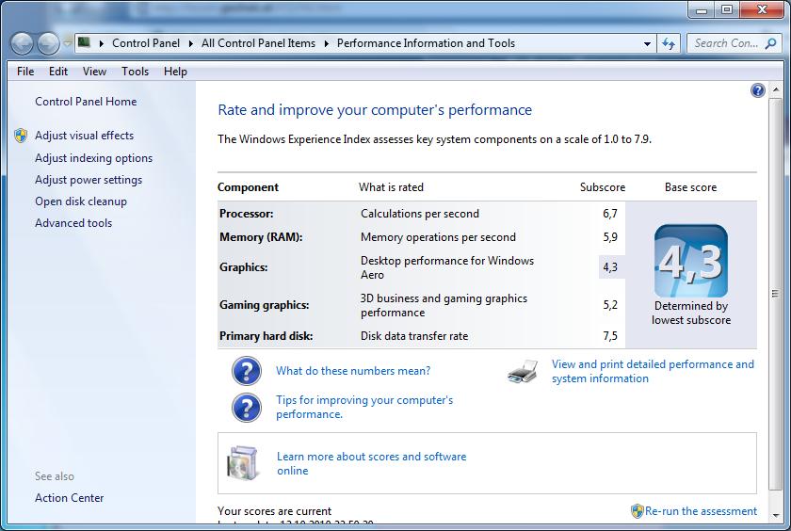Open the View menu
791x531 pixels.
94,72
